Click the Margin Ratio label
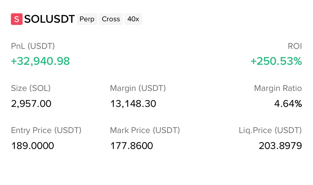The image size is (313, 185). (278, 88)
